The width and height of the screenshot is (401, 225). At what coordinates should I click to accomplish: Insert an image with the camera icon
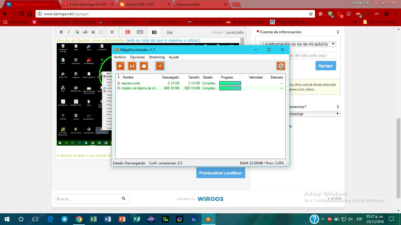[x=154, y=32]
